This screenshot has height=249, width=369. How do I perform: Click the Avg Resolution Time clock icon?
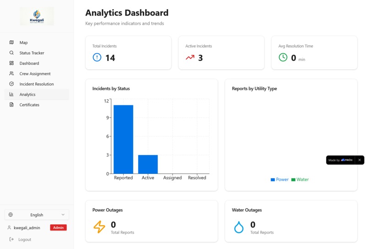pyautogui.click(x=283, y=57)
